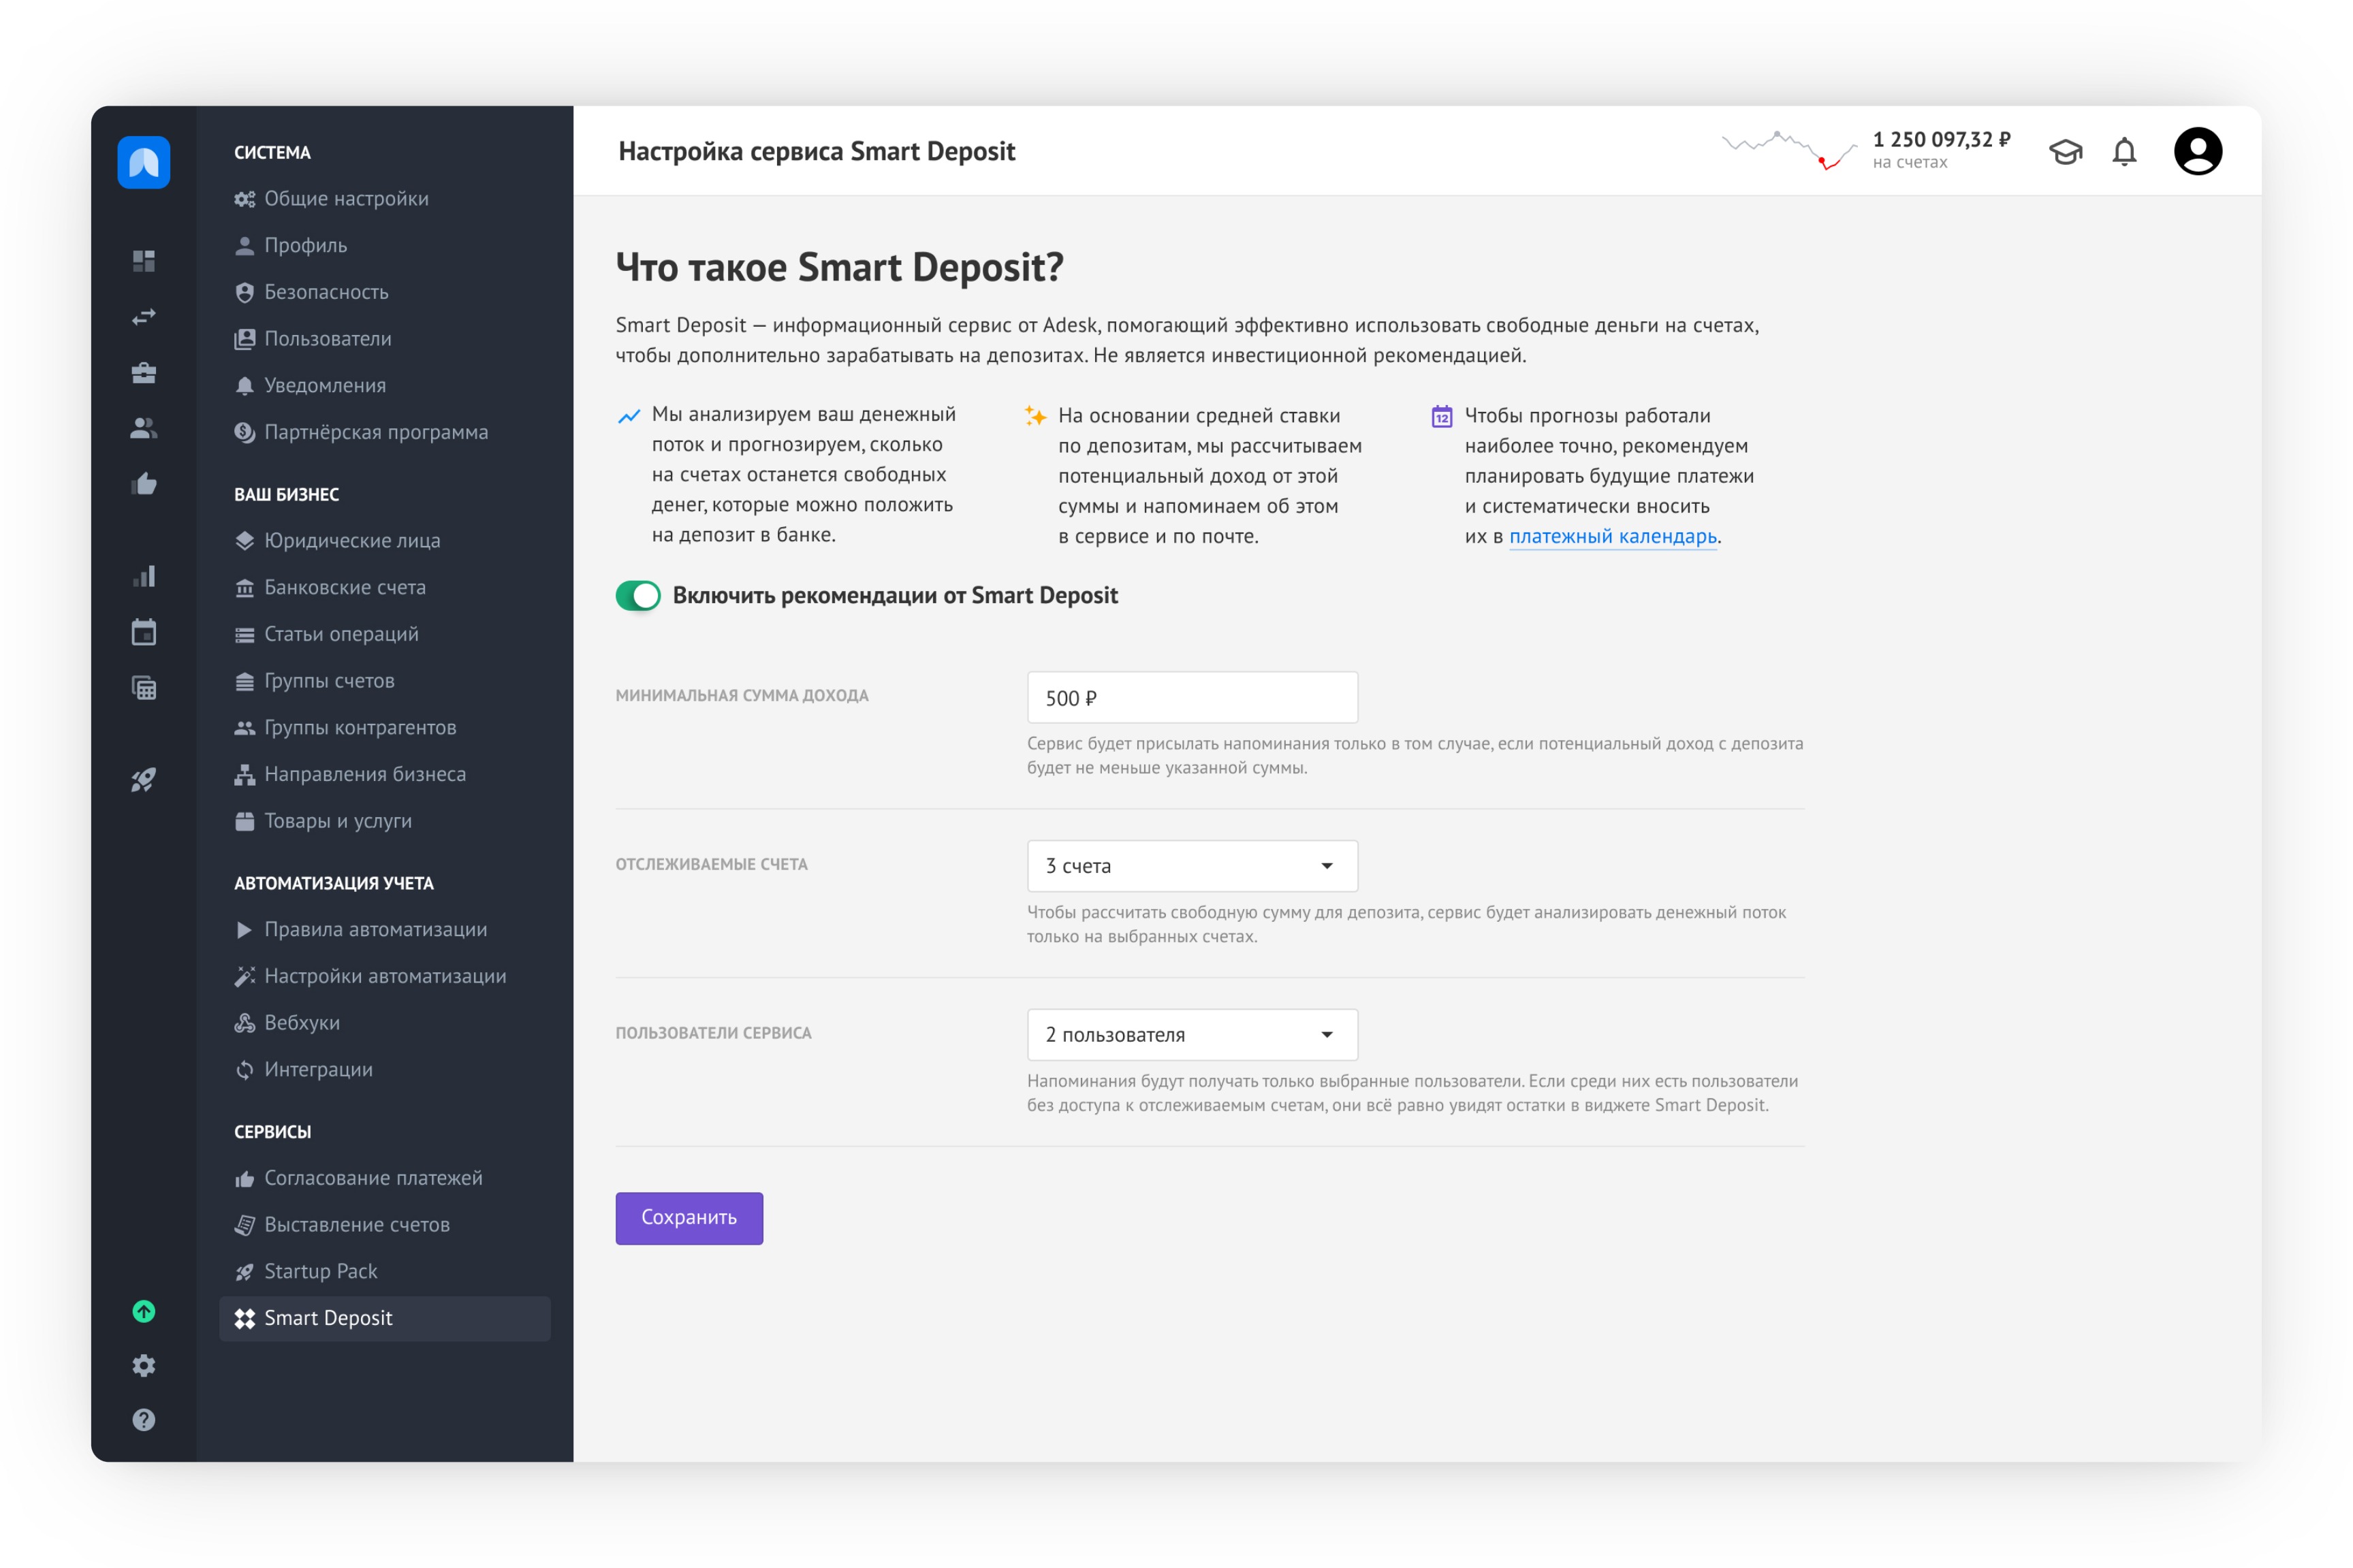The width and height of the screenshot is (2353, 1568).
Task: Go to Направления бизнеса
Action: [x=384, y=775]
